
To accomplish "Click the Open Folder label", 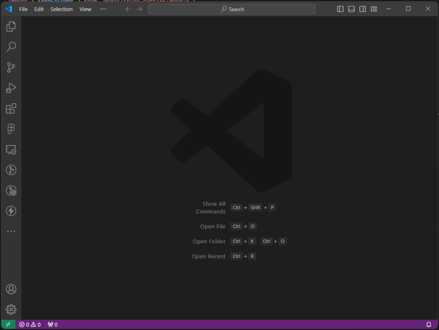I will (x=209, y=241).
